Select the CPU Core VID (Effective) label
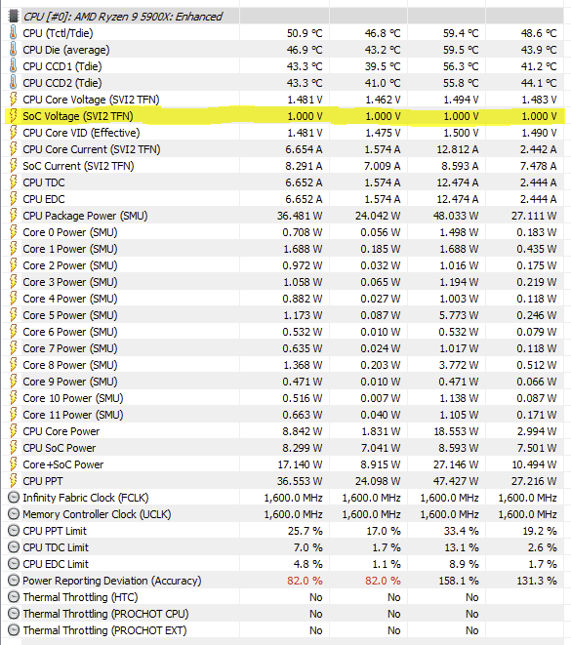571x645 pixels. coord(81,133)
